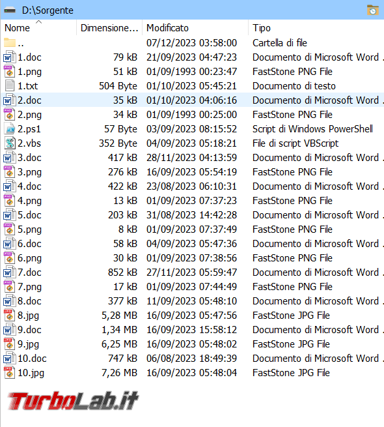Viewport: 384px width, 427px height.
Task: Click the size value 852 kB
Action: tap(122, 272)
